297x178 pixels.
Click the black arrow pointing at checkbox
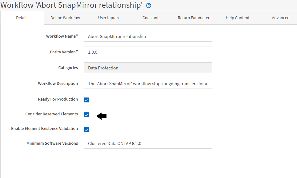tap(102, 116)
